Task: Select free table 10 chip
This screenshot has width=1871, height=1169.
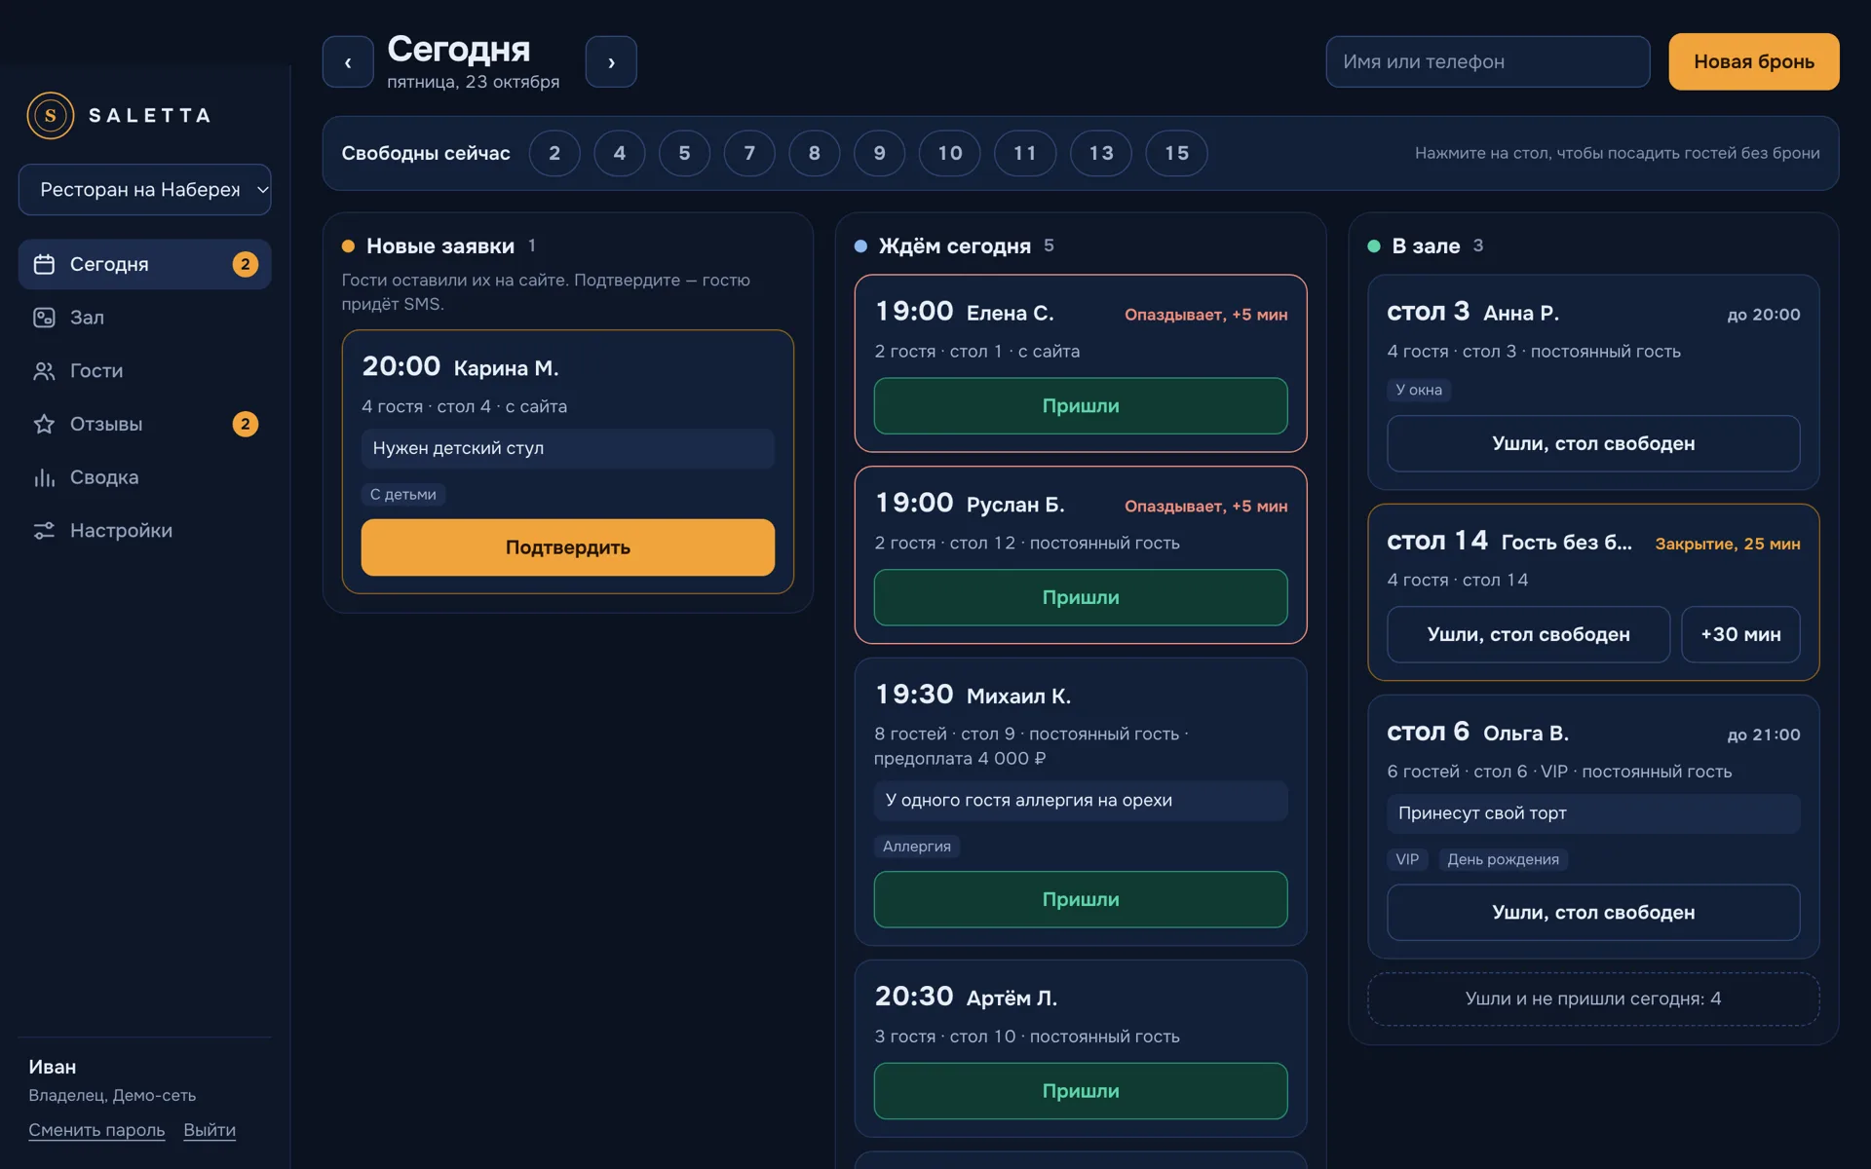Action: (950, 153)
